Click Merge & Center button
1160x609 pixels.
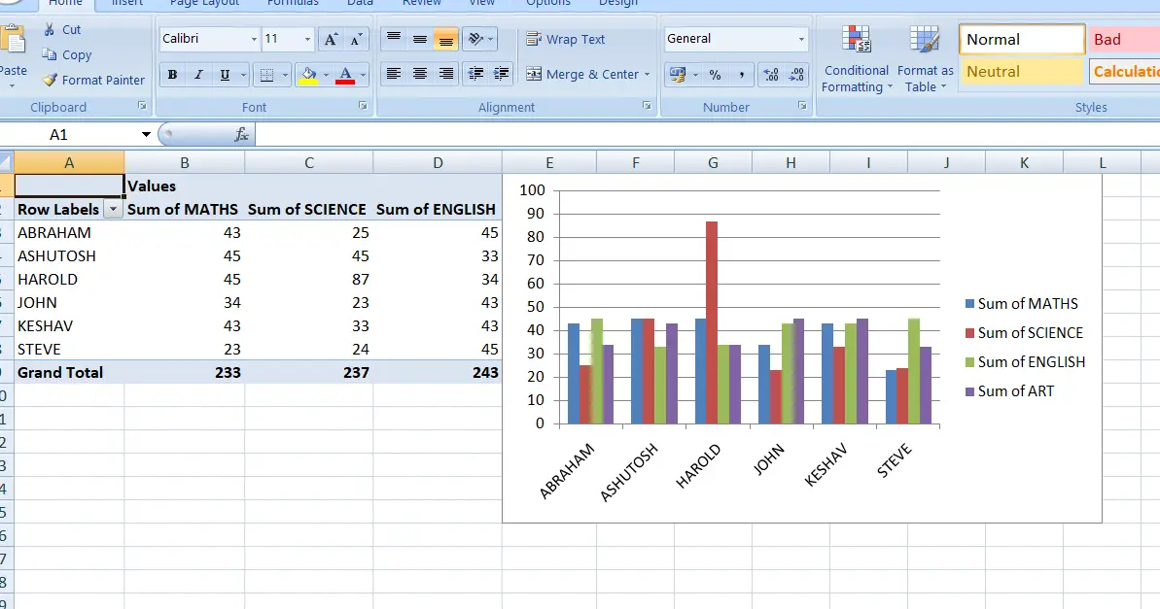pos(582,74)
